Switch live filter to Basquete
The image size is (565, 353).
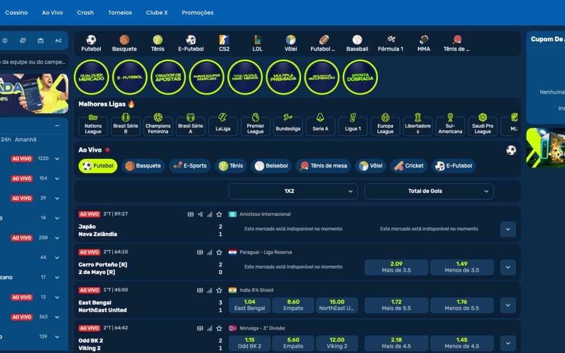[x=143, y=166]
